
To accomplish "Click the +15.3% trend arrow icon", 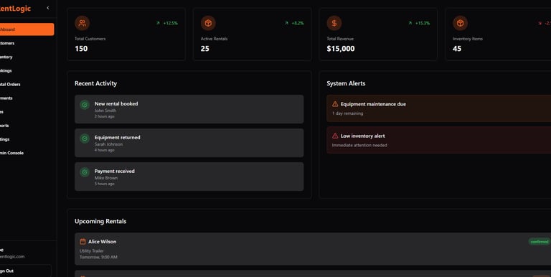I will [410, 23].
